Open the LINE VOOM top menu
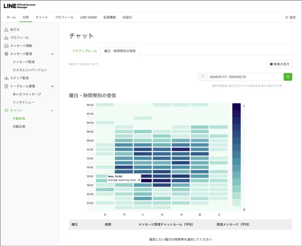The image size is (302, 246). [x=88, y=17]
